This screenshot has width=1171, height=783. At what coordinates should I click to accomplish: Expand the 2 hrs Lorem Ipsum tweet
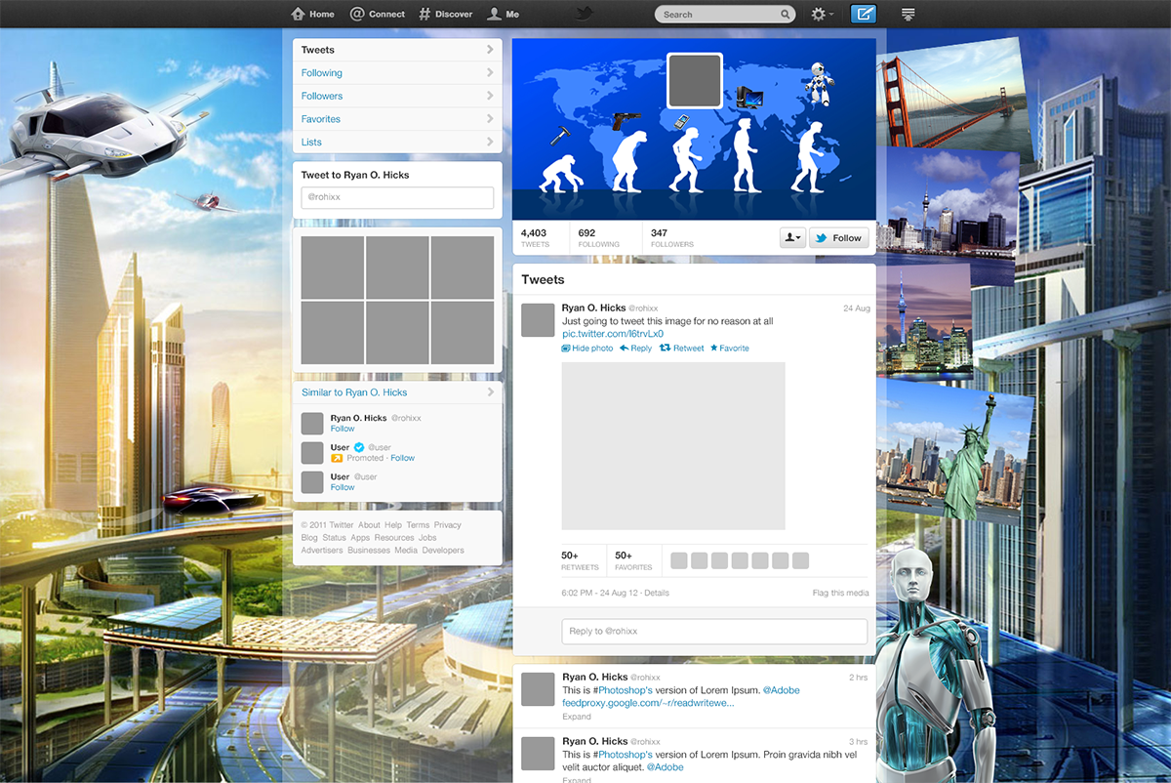coord(577,717)
